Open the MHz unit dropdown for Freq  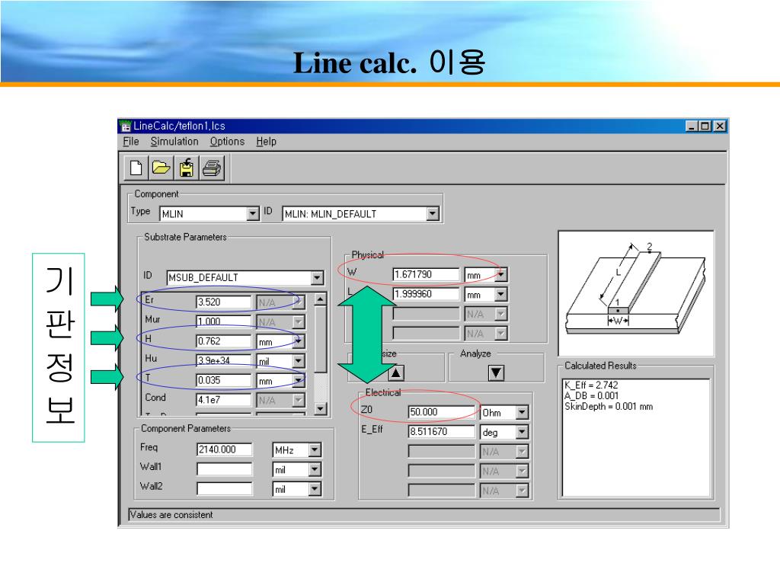tap(315, 450)
